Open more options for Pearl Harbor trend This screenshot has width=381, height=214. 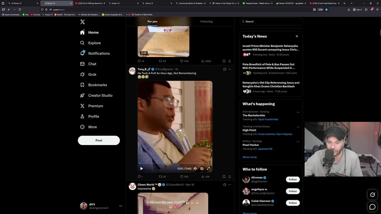click(298, 142)
